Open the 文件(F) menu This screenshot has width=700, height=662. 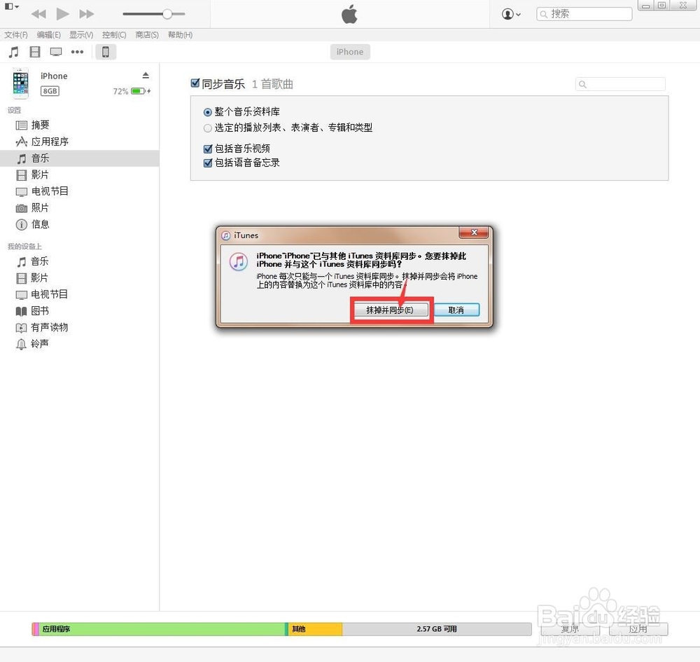pyautogui.click(x=16, y=35)
